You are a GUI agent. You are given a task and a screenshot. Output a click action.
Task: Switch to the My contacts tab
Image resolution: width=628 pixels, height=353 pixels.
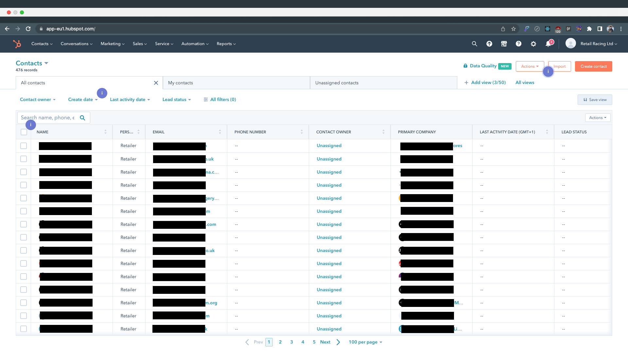click(x=236, y=83)
